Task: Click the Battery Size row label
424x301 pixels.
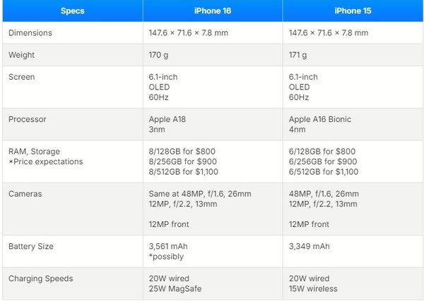Action: click(31, 246)
